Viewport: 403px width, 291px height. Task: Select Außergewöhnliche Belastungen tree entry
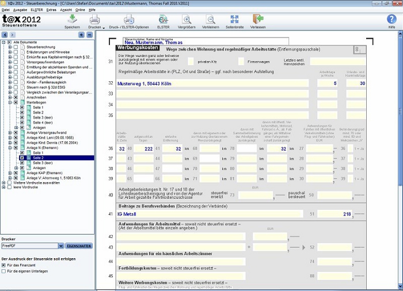coord(51,72)
